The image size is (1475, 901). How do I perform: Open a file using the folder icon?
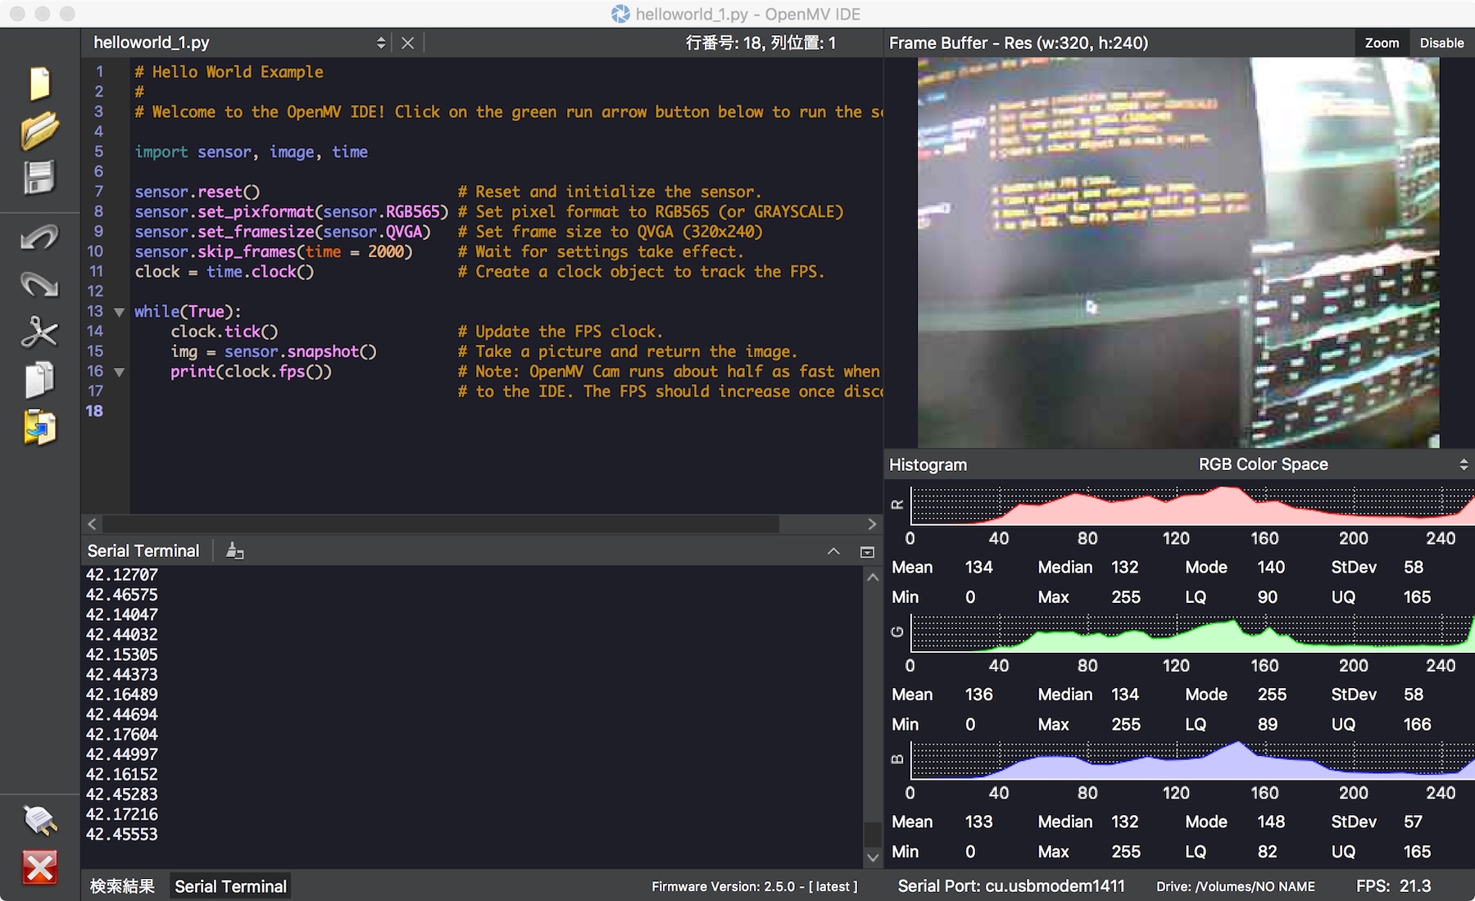click(39, 131)
